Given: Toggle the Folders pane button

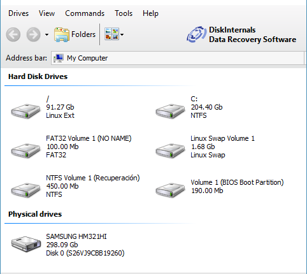Looking at the screenshot, I should click(x=75, y=34).
